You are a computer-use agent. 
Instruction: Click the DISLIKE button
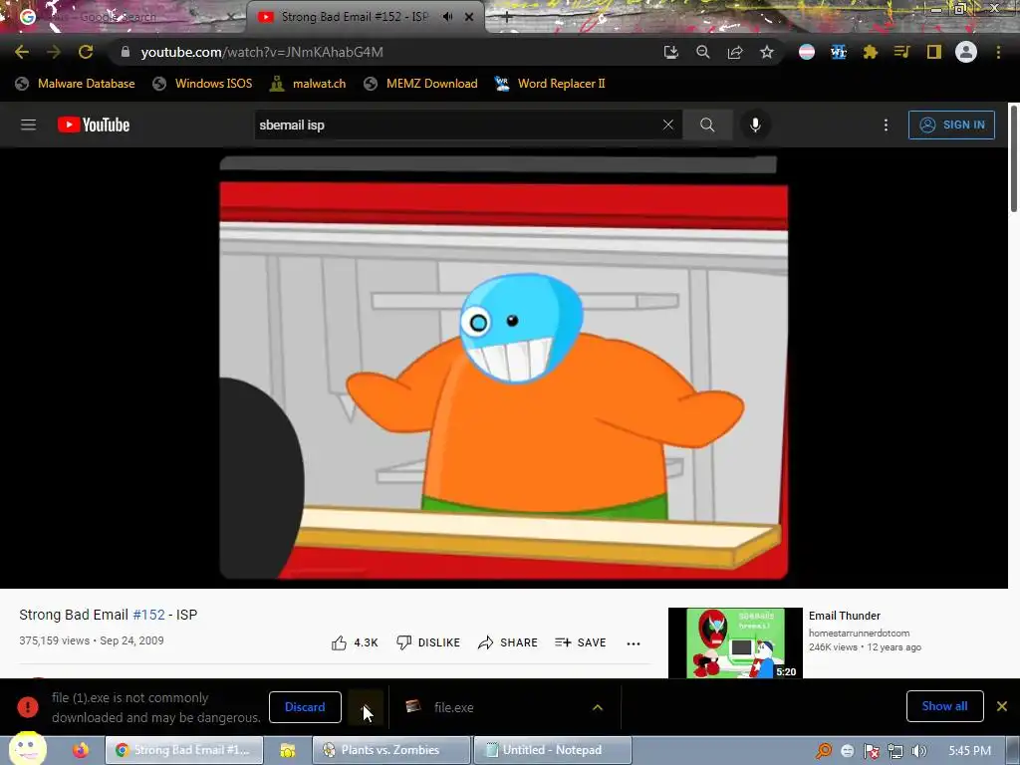(x=428, y=642)
